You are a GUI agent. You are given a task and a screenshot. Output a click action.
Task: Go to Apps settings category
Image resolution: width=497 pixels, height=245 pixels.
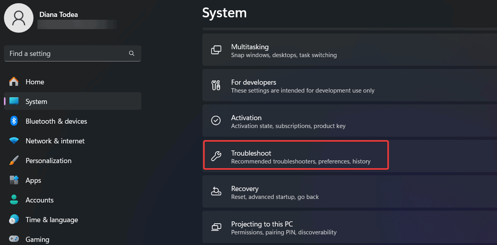point(33,180)
